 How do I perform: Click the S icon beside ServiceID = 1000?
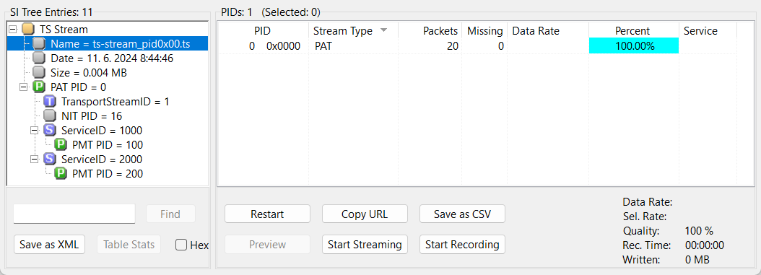[50, 131]
